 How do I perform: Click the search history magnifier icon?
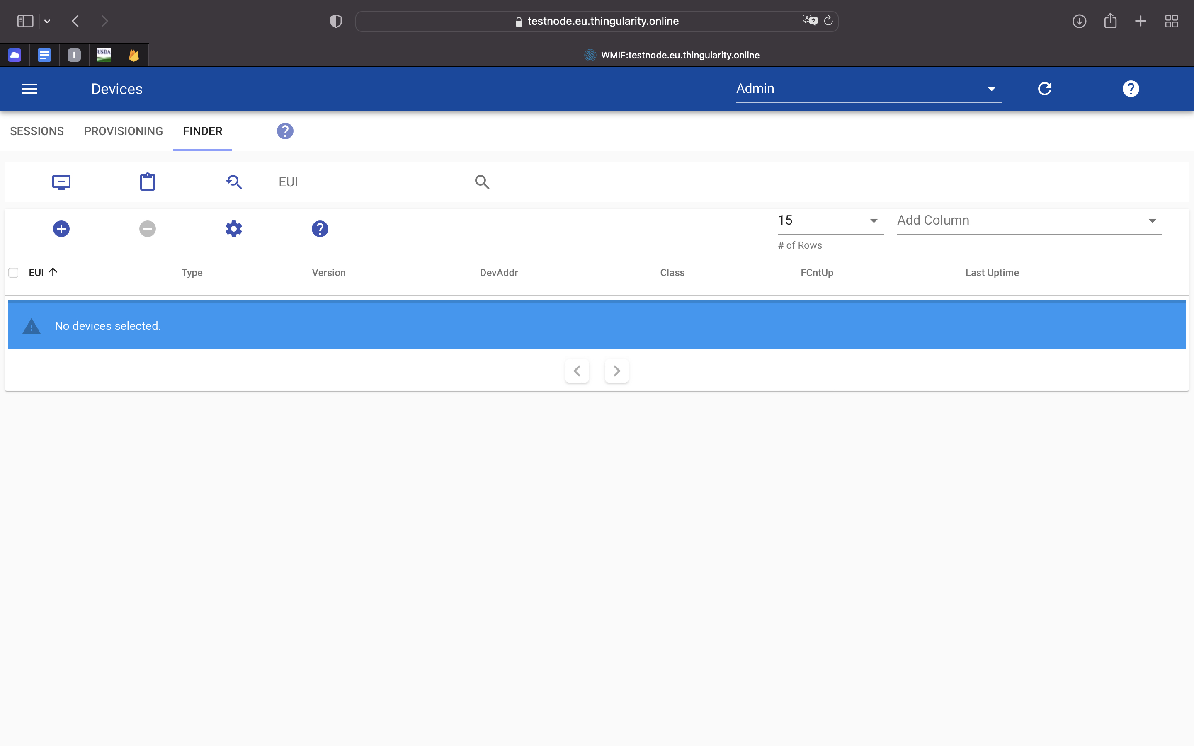234,182
